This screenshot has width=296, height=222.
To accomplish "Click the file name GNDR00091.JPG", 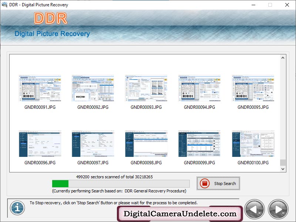I will (40, 107).
